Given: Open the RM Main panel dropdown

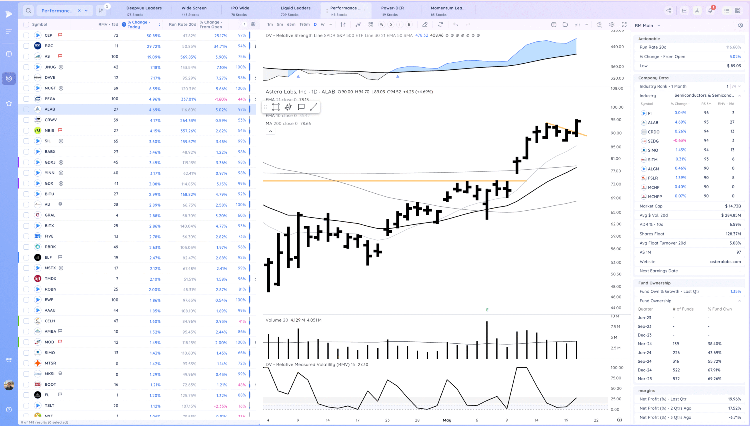Looking at the screenshot, I should [659, 25].
